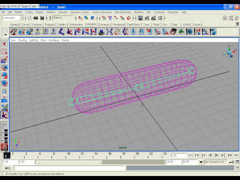
Task: Open the Skeleton menu
Action: tap(139, 12)
